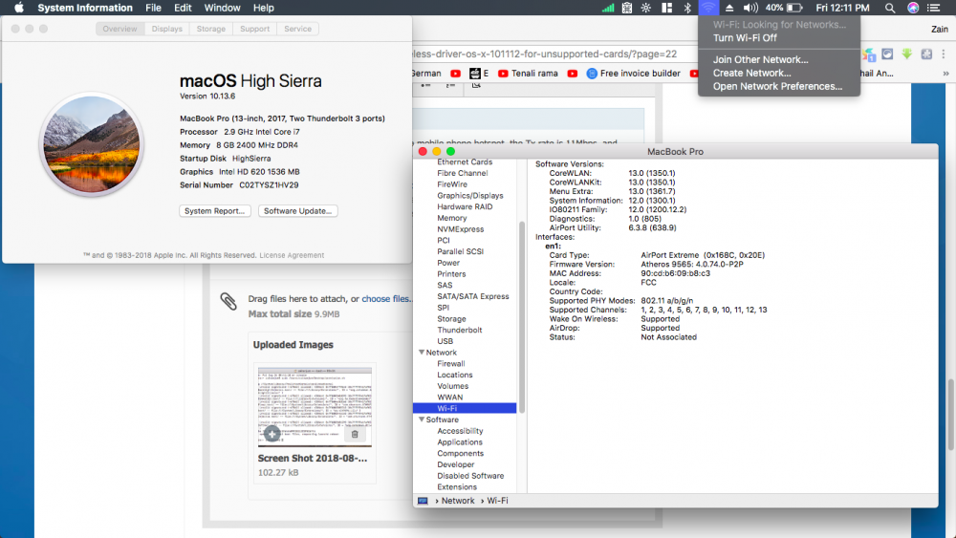This screenshot has width=956, height=538.
Task: Switch to the Service tab
Action: click(x=297, y=29)
